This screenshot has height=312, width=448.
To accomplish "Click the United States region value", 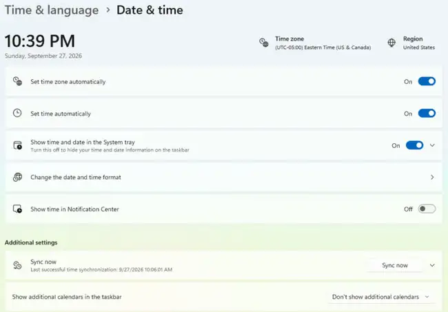I will click(419, 48).
